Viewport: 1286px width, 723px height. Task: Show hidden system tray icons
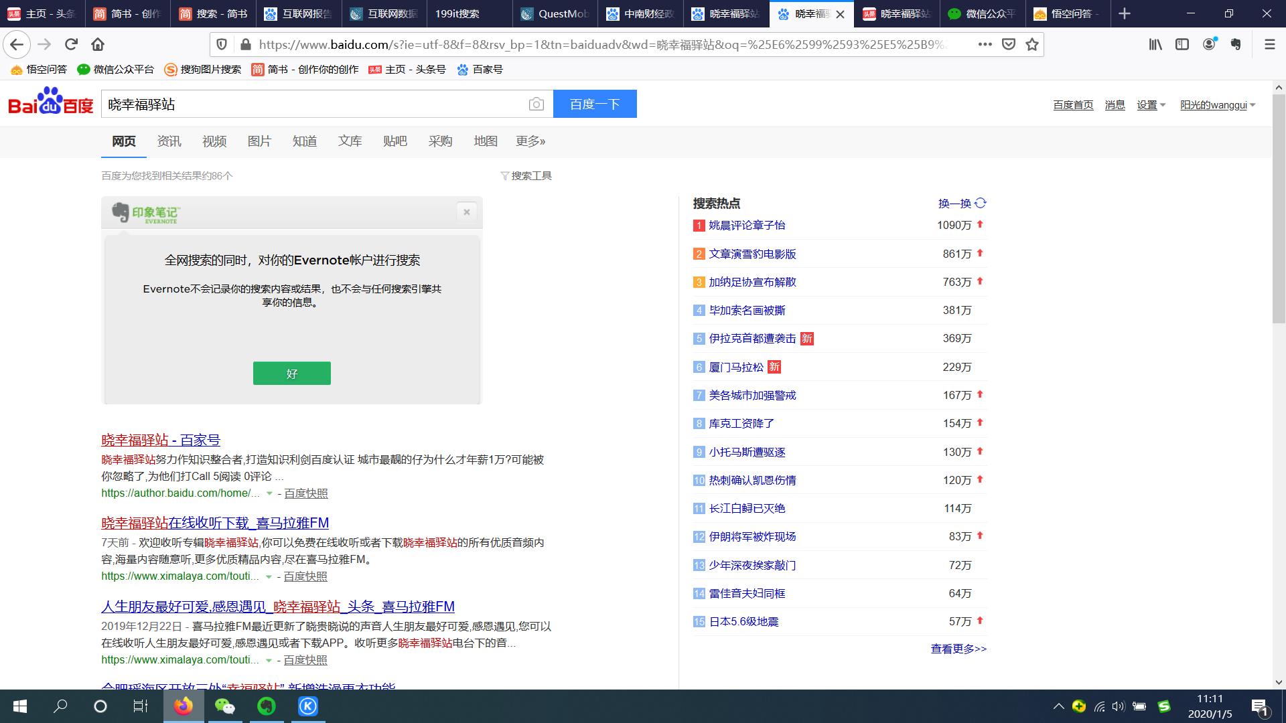1059,706
